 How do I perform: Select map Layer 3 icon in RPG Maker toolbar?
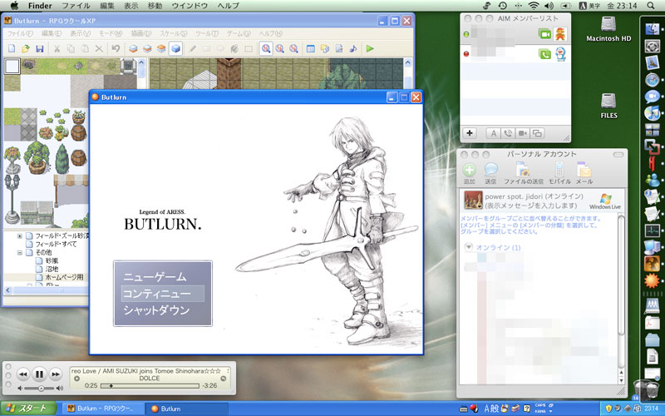161,49
